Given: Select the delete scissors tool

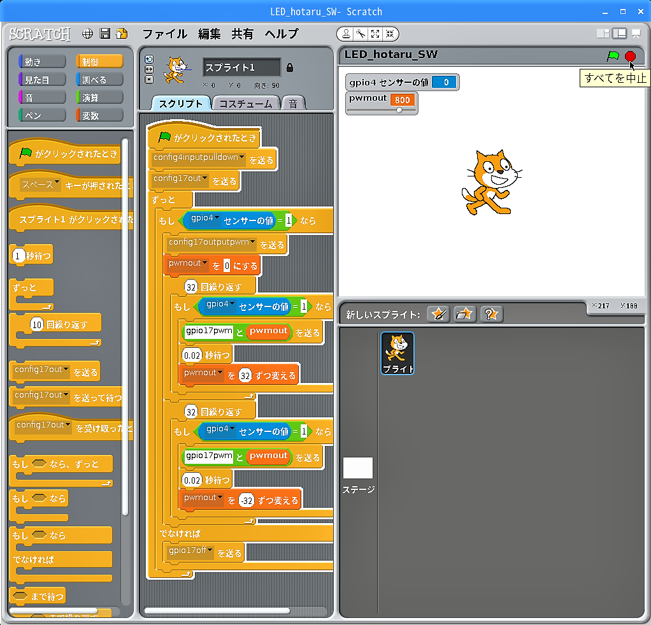Looking at the screenshot, I should (x=361, y=34).
